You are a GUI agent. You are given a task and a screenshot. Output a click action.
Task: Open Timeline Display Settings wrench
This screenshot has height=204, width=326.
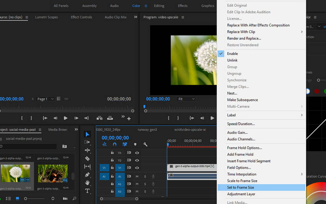[145, 144]
